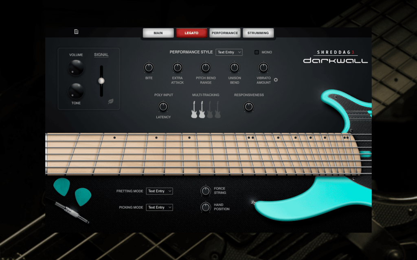Click the first single-dot fret marker
Screen dimensions: 417x260
114,138
